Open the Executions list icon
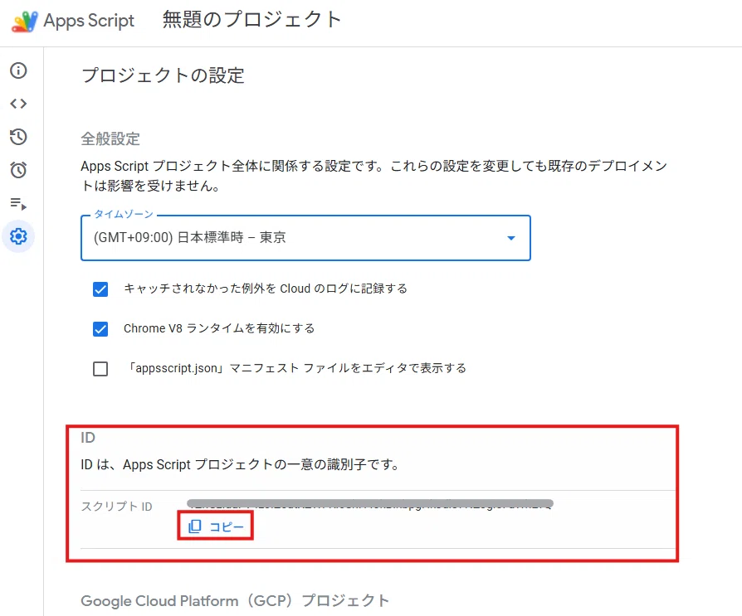 (x=18, y=204)
